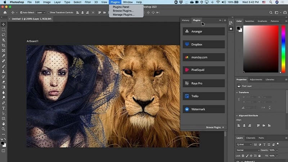The width and height of the screenshot is (288, 162).
Task: Open the Normal blend mode dropdown
Action: click(248, 150)
